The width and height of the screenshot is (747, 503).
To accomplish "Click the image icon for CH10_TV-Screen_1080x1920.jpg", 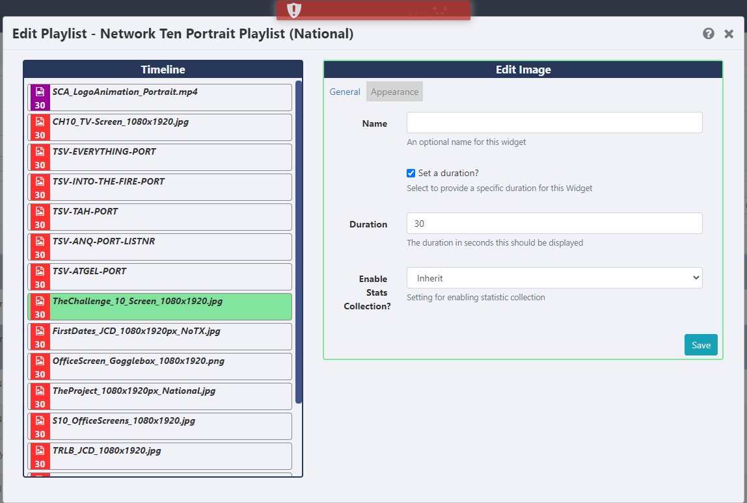I will pyautogui.click(x=40, y=122).
